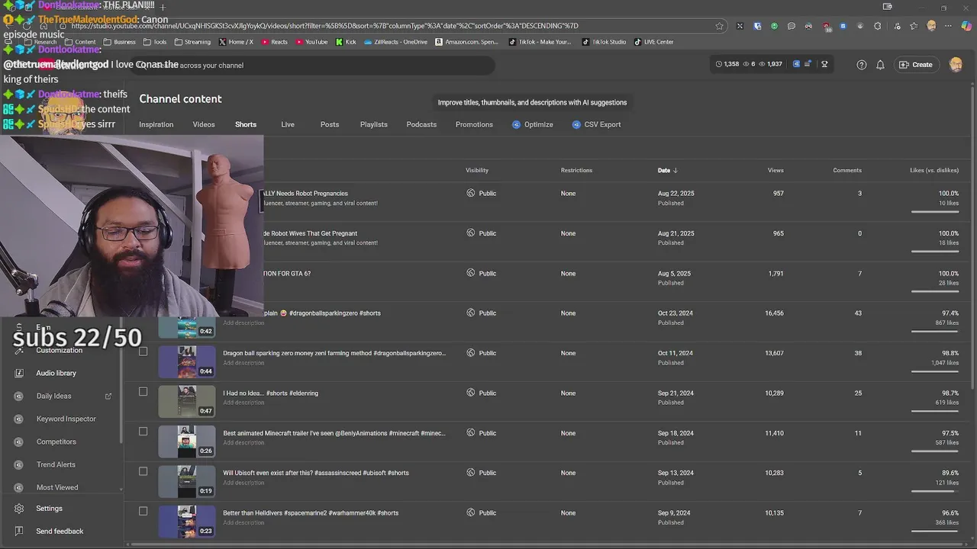Screen dimensions: 977x549
Task: Open browser Settings and more ellipsis
Action: 948,26
